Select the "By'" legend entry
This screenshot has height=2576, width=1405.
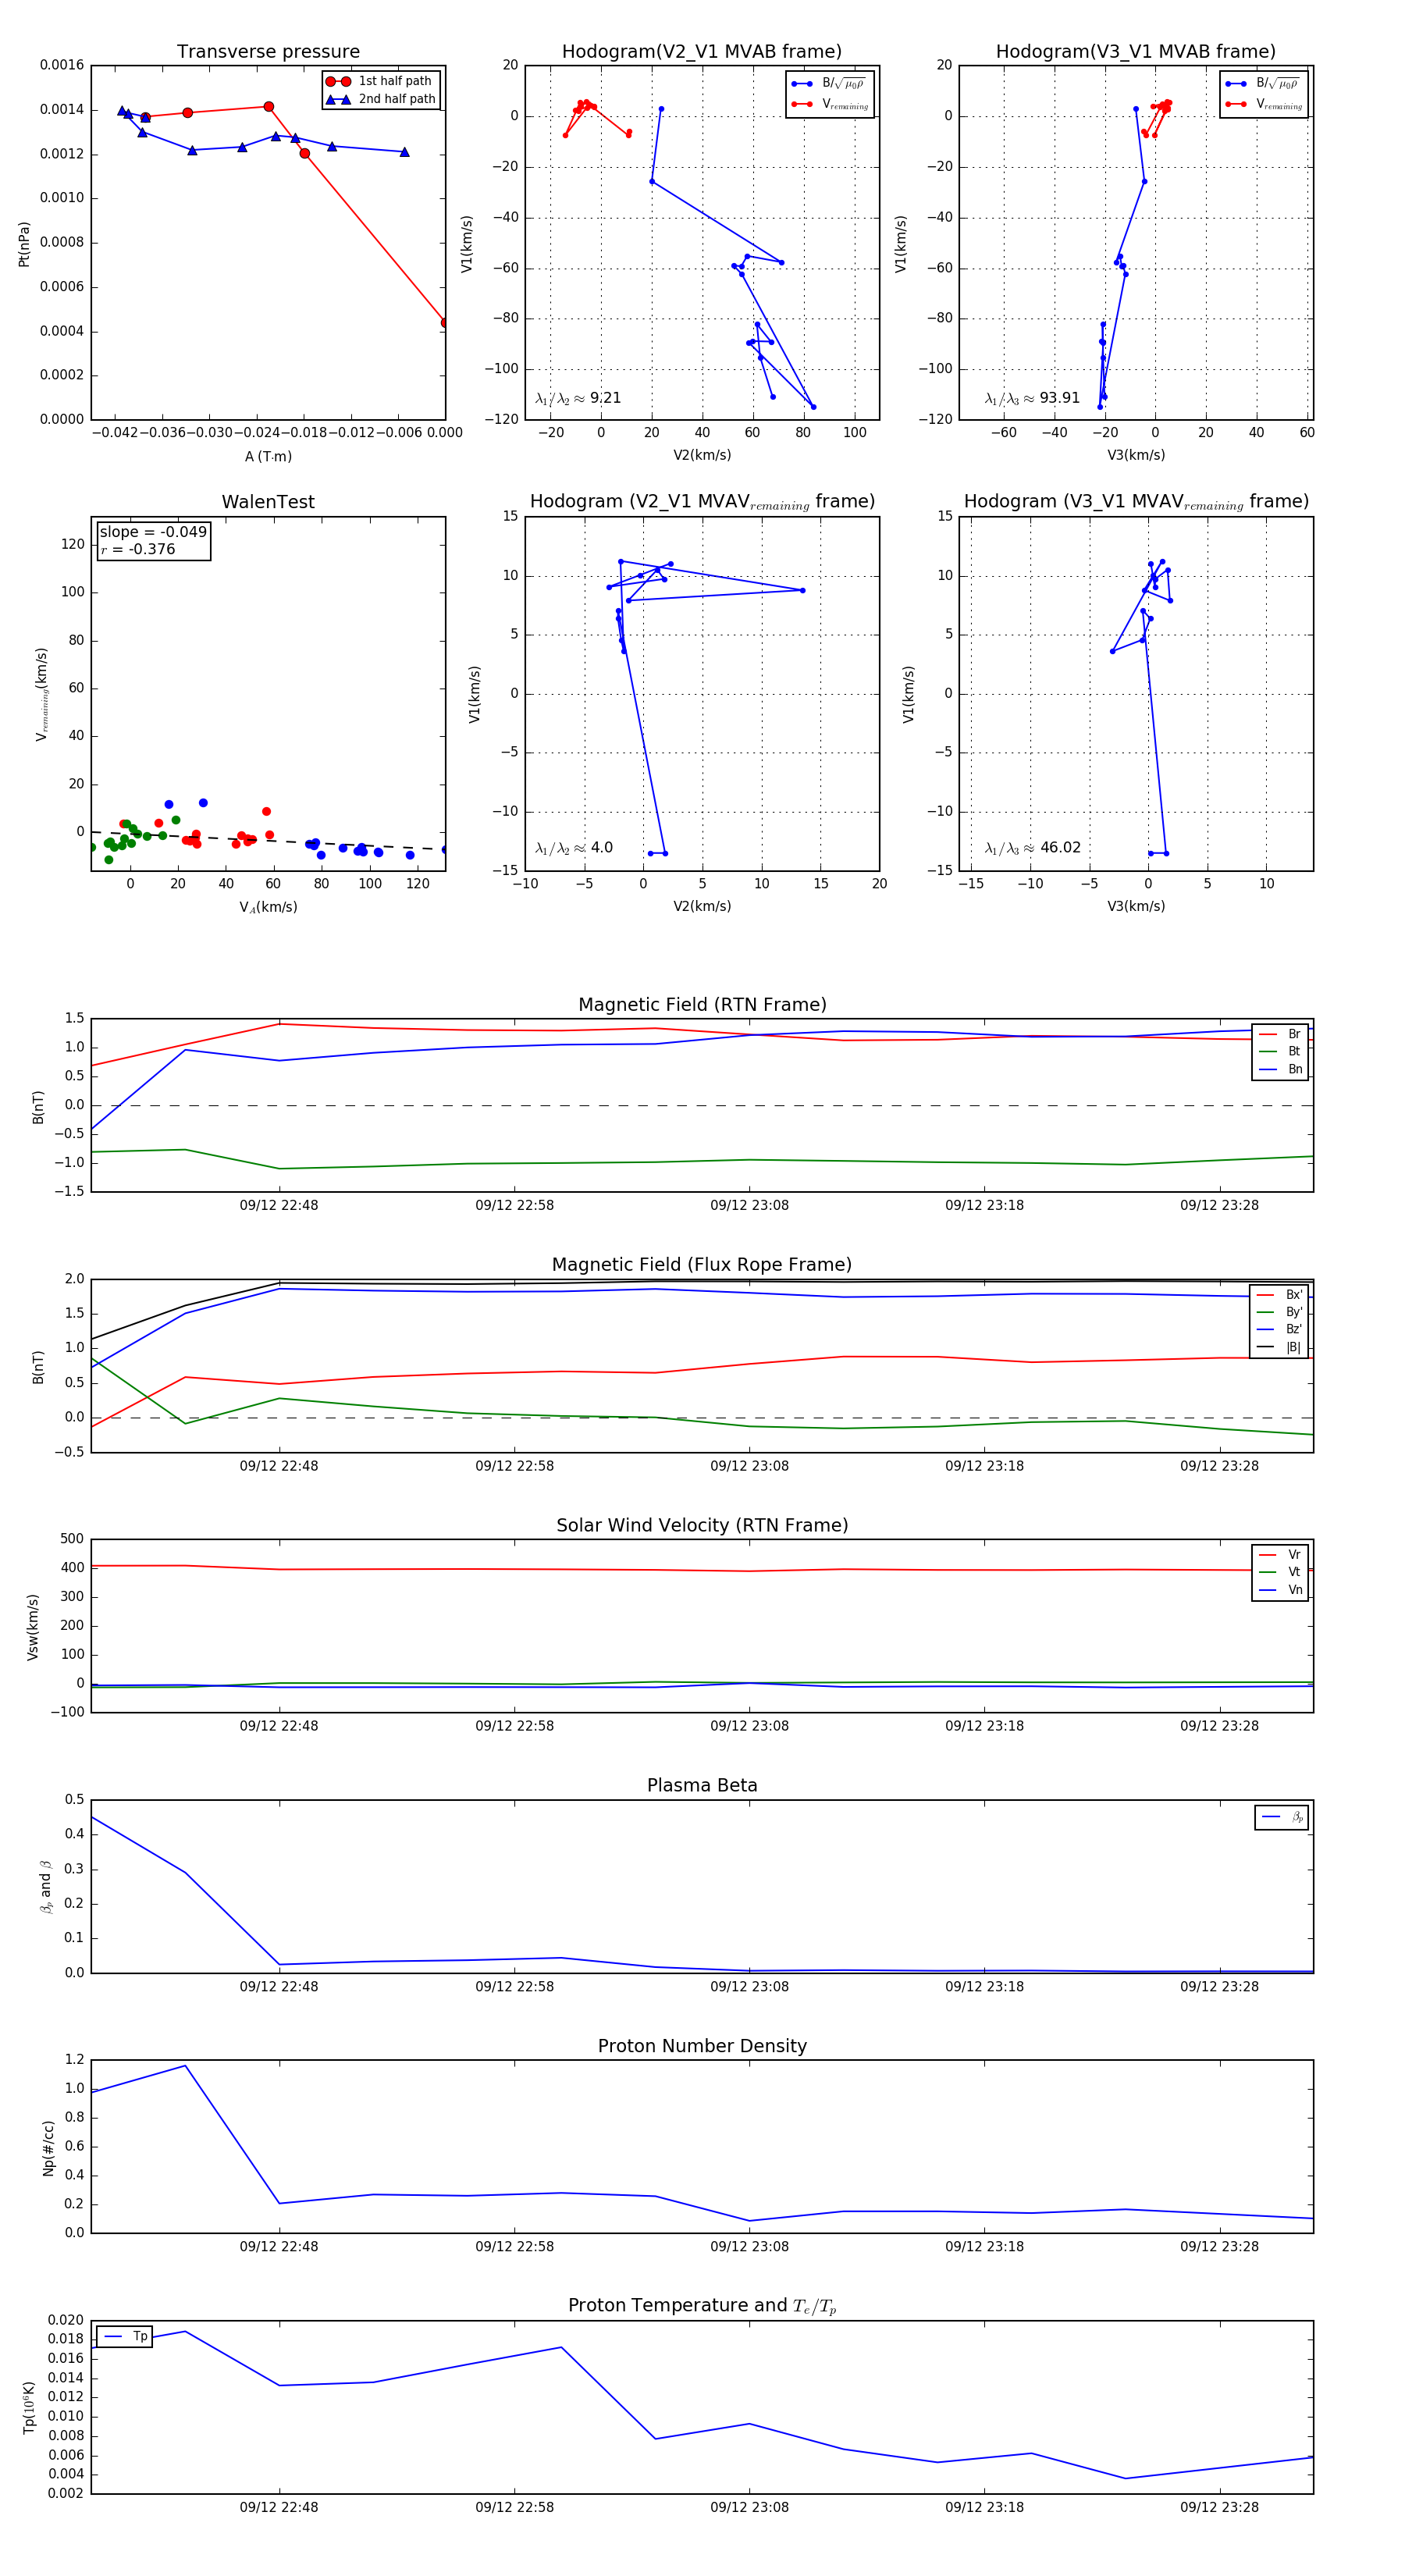[1280, 1312]
